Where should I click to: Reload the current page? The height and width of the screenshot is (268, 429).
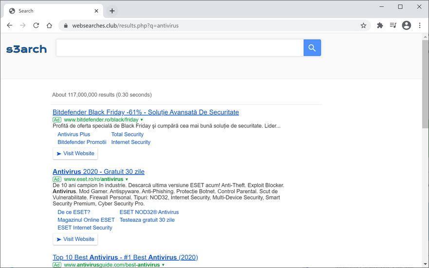pyautogui.click(x=36, y=25)
